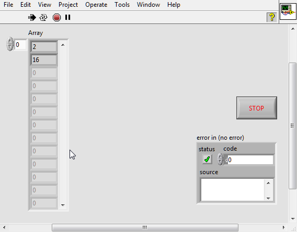The height and width of the screenshot is (232, 297).
Task: Click the error code input field
Action: point(250,160)
